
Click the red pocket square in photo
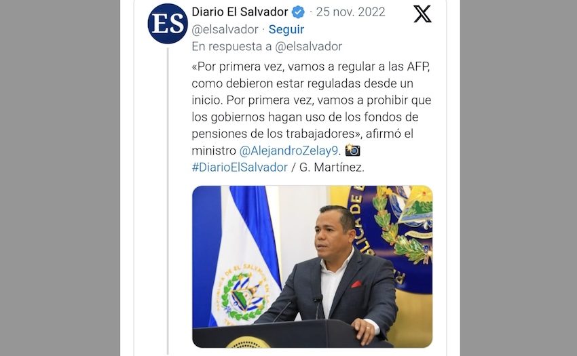tap(356, 284)
